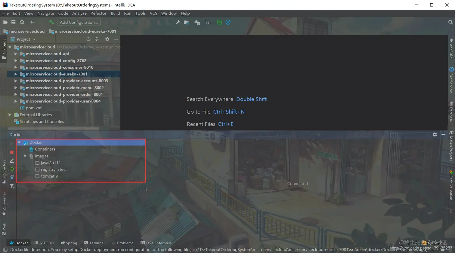The height and width of the screenshot is (253, 455).
Task: Open Settings via the wrench icon
Action: (178, 22)
